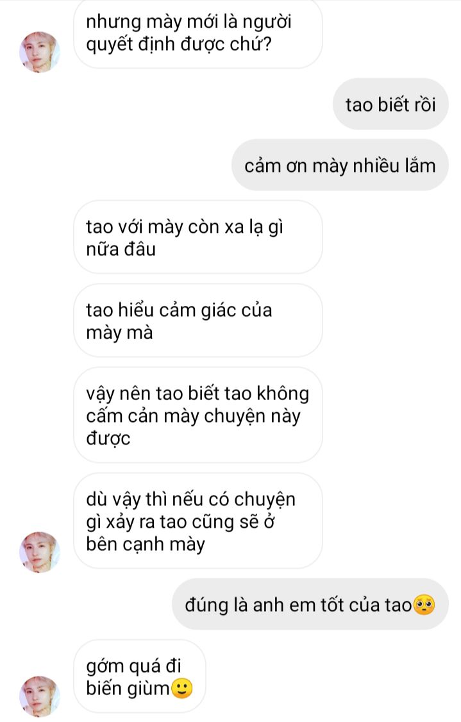Tap the words 'nữa đâu' in received message

point(121,249)
